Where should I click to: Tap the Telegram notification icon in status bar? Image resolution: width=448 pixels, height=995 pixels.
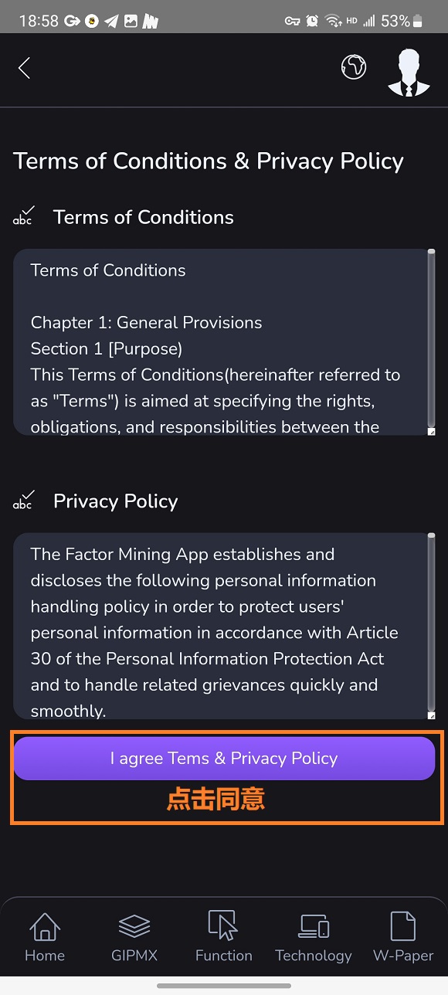click(x=111, y=21)
